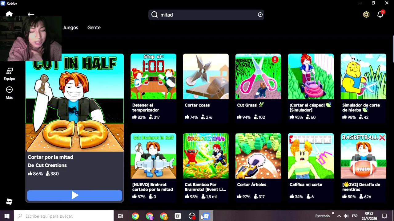Click the Cut Grass! title text
This screenshot has height=221, width=394.
pyautogui.click(x=250, y=105)
